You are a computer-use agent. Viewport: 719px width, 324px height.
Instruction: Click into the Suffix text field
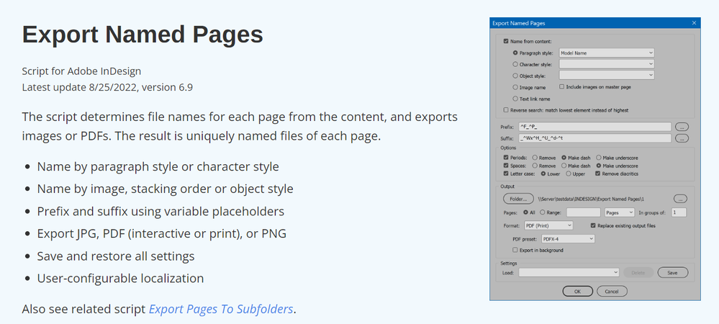click(x=594, y=138)
